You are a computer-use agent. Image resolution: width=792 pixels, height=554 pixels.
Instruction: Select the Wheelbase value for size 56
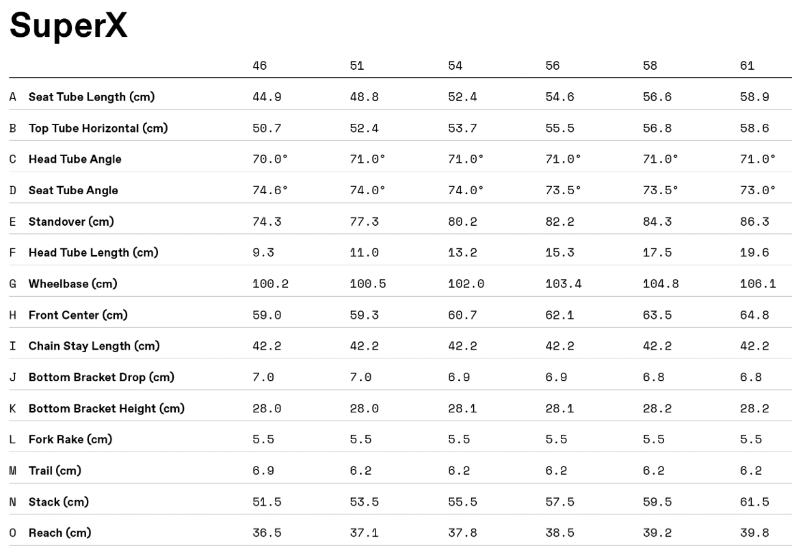[x=564, y=284]
